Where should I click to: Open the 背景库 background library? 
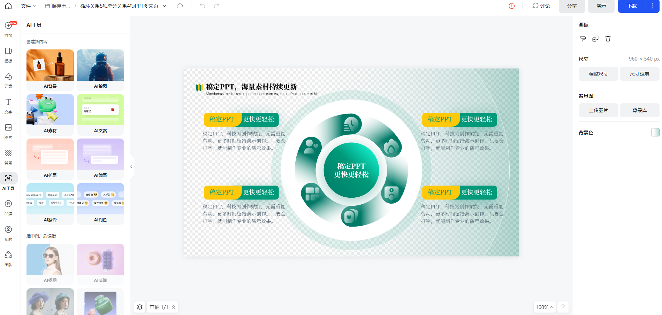coord(639,110)
